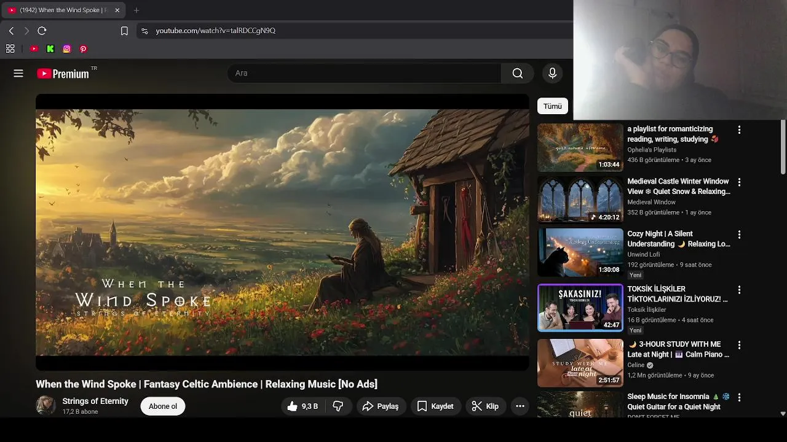Screen dimensions: 787x442
Task: Click video title When the Wind Spoke
Action: coord(207,384)
